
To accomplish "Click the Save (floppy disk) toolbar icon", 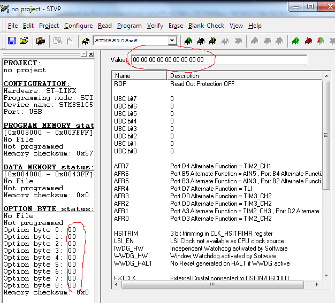I will (x=12, y=41).
